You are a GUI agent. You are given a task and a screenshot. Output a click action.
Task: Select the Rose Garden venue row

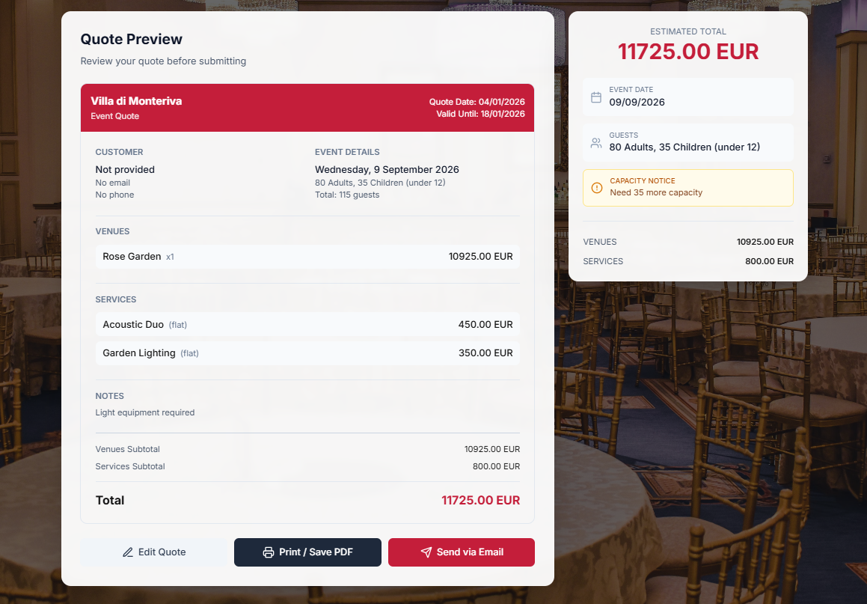(x=307, y=257)
